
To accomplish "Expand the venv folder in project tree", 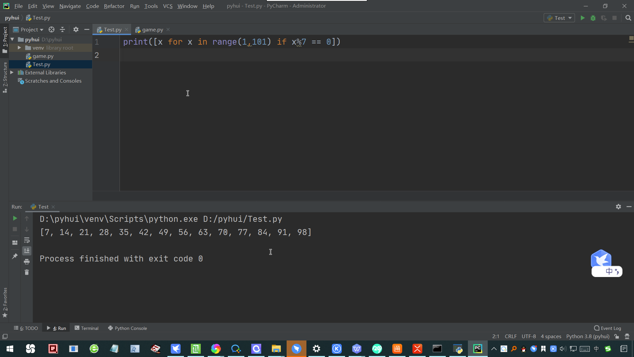I will [x=19, y=48].
